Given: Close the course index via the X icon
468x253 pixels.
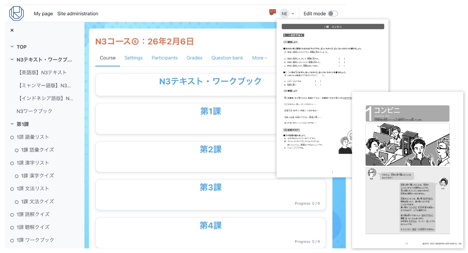Looking at the screenshot, I should 12,30.
